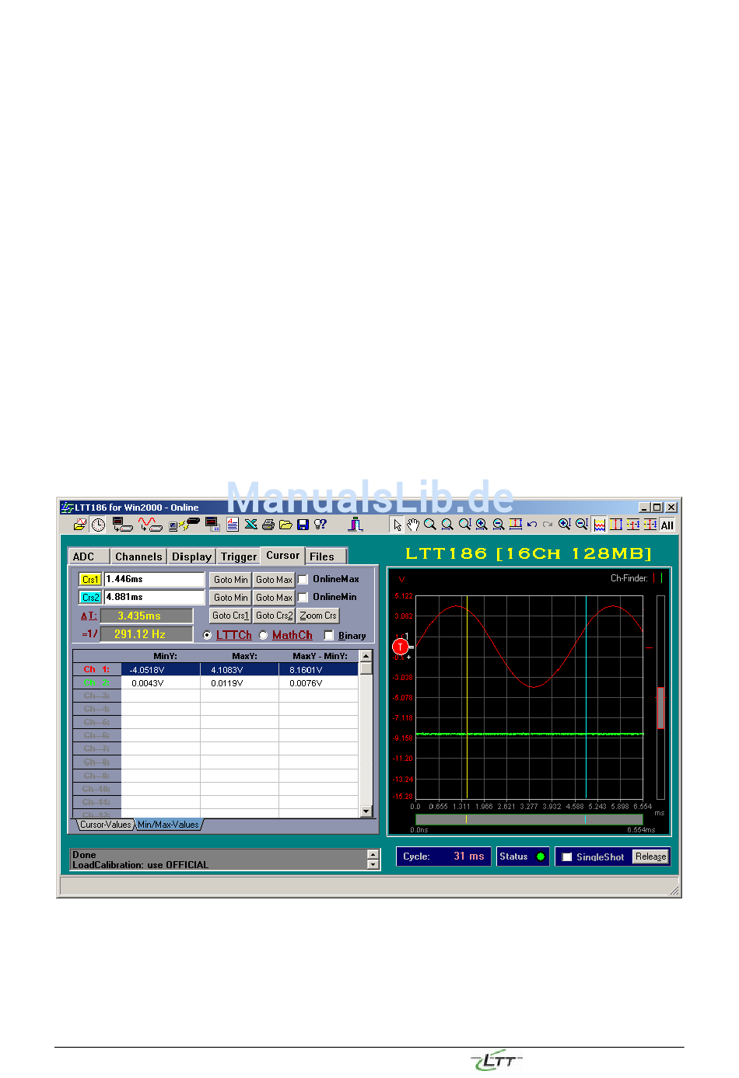Screen dimensions: 739x1078
Task: Switch to the Channels tab
Action: (x=138, y=556)
